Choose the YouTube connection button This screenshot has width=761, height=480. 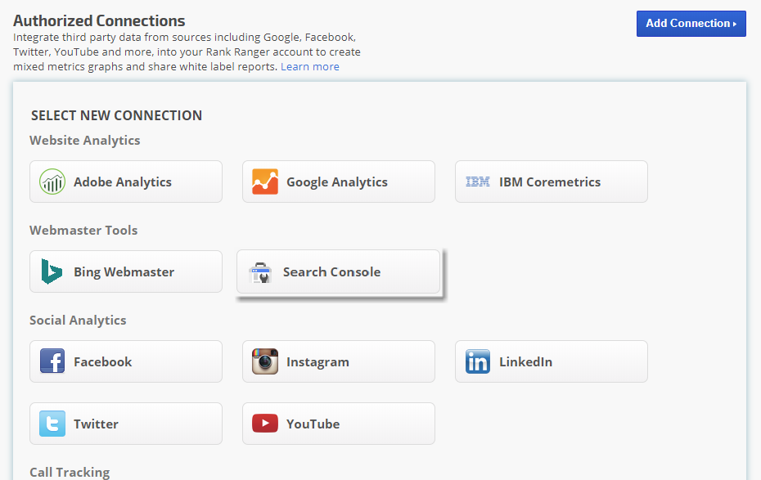[x=339, y=424]
